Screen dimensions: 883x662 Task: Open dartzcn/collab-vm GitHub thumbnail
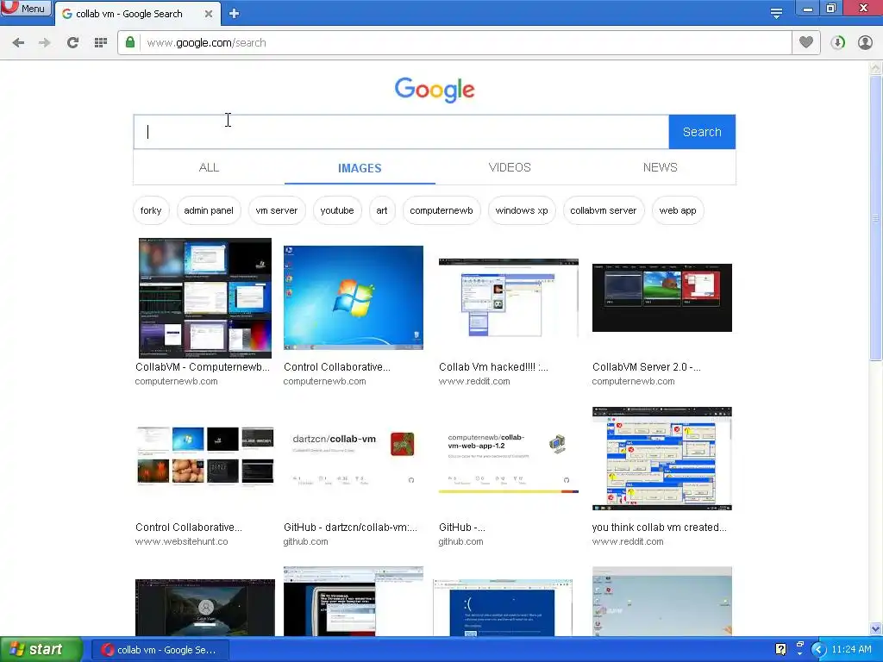pyautogui.click(x=353, y=457)
